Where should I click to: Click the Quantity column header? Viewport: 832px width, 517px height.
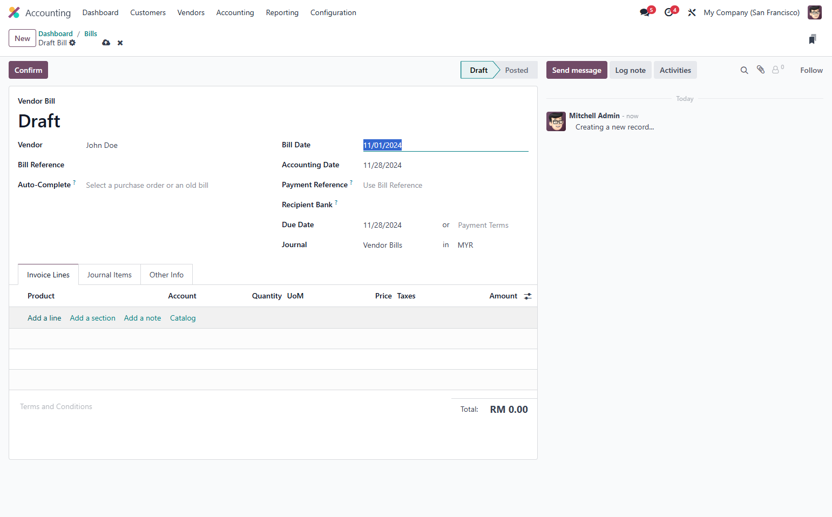pos(267,296)
